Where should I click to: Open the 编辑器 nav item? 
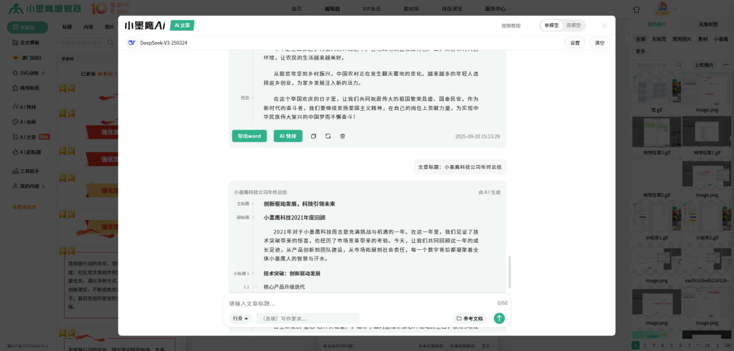pos(332,9)
